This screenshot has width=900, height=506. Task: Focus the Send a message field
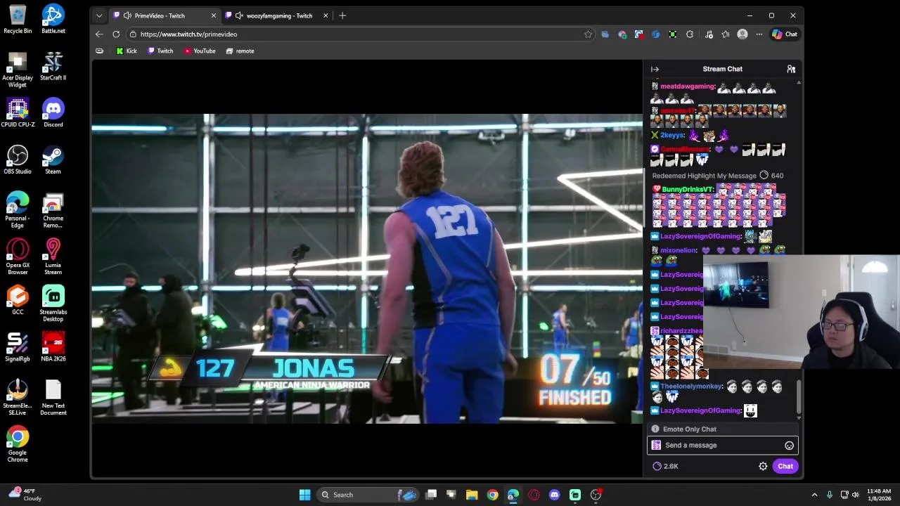click(723, 445)
